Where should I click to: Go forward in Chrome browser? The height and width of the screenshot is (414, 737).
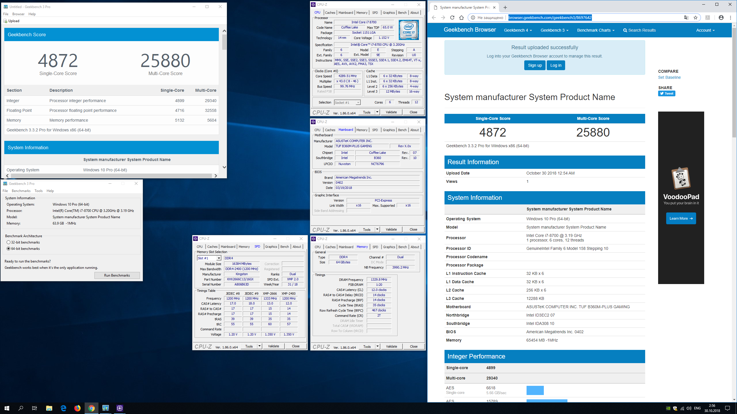coord(443,18)
